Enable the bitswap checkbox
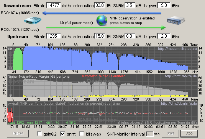Viewport: 205px width, 139px height. coord(82,134)
